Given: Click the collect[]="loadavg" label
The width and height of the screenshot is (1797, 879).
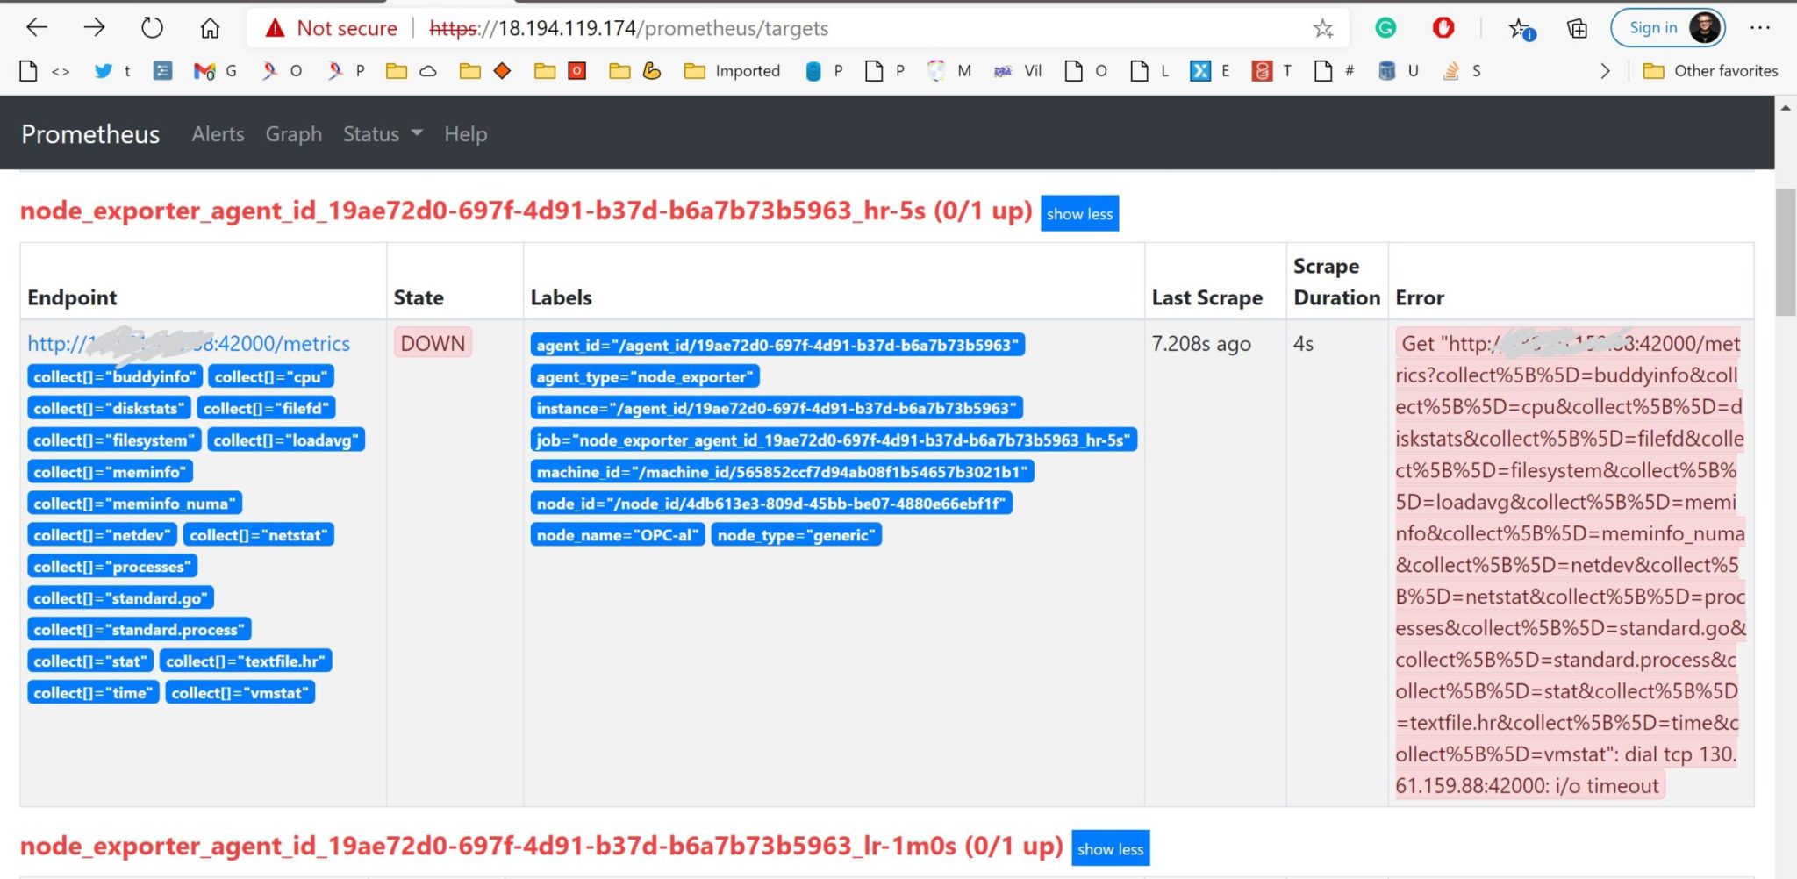Looking at the screenshot, I should pos(286,440).
